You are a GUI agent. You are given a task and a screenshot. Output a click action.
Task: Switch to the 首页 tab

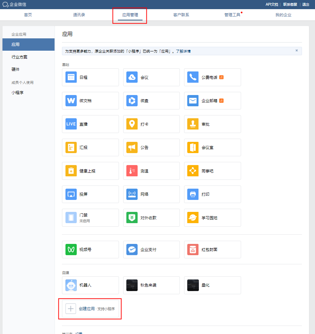pos(28,15)
